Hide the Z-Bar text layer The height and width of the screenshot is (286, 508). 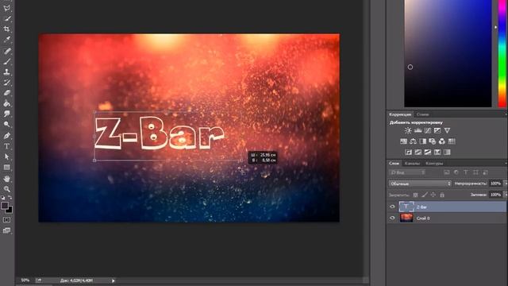coord(392,207)
